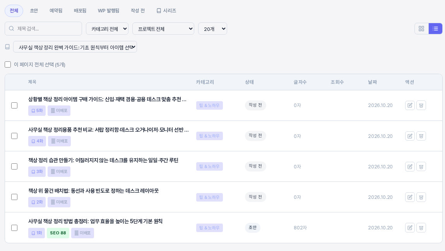Click the 802자 character count
445x251 pixels.
coord(300,228)
